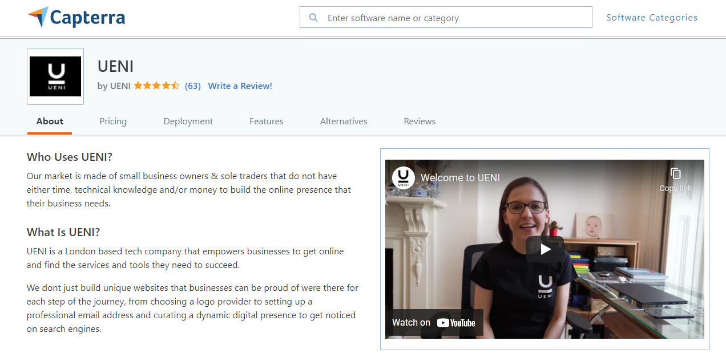Image resolution: width=726 pixels, height=353 pixels.
Task: Click Watch on YouTube button
Action: pos(434,323)
